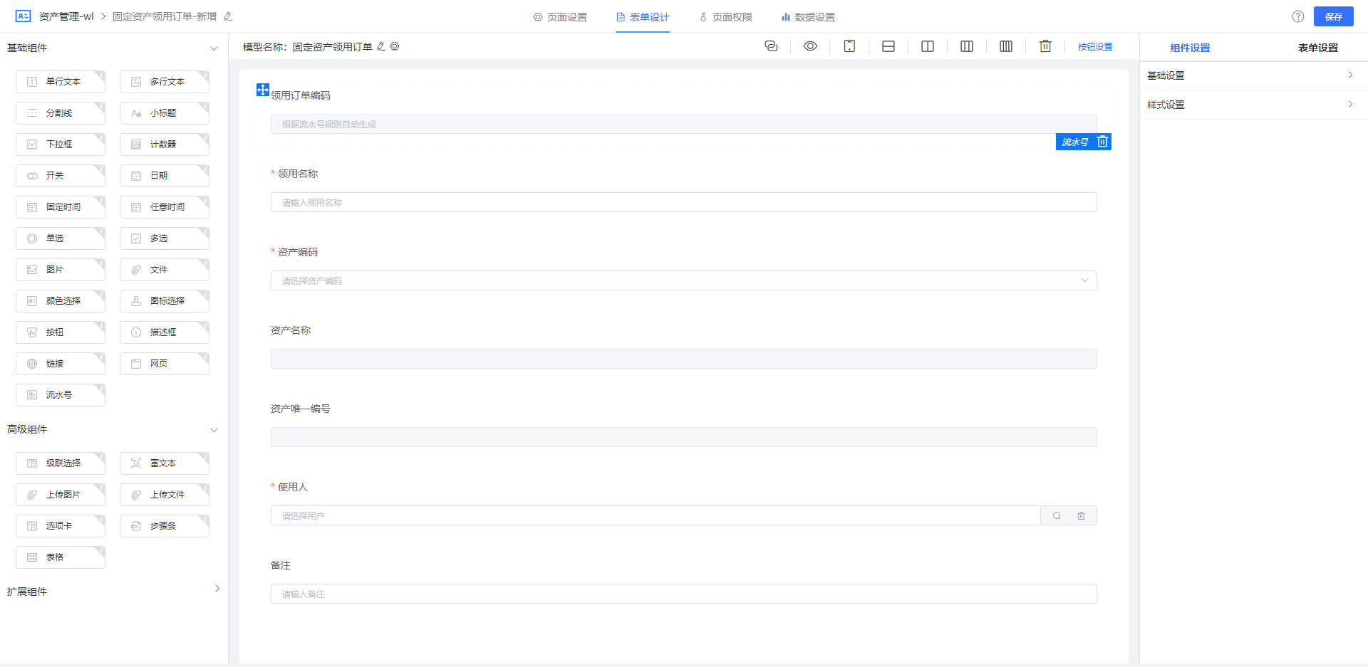Screen dimensions: 1368x667
Task: Delete the selected 流水号 field
Action: click(x=1102, y=142)
